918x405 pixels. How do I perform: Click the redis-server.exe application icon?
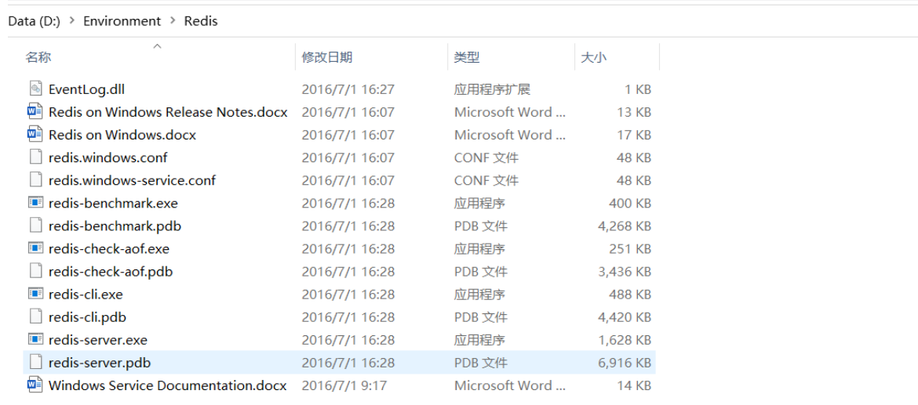pos(36,339)
